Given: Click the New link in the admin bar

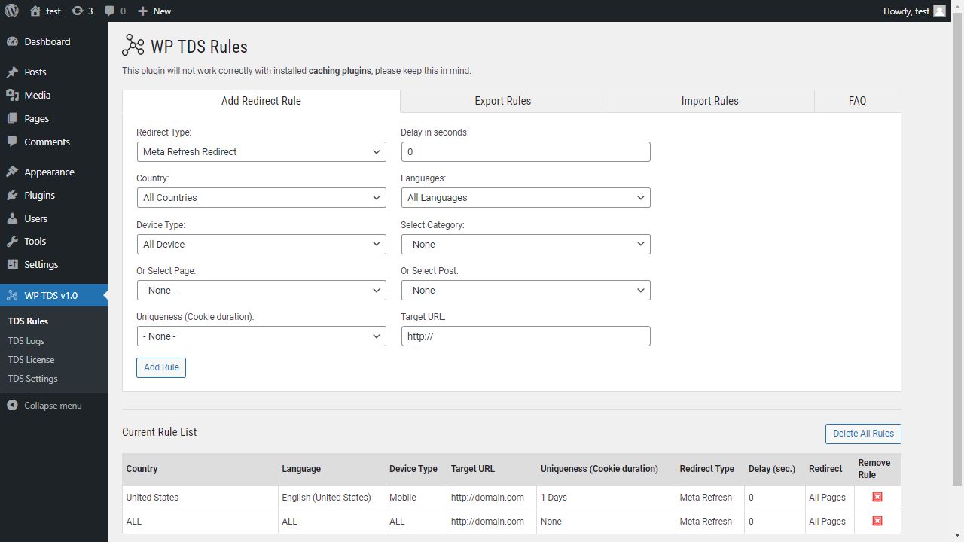Looking at the screenshot, I should (162, 11).
